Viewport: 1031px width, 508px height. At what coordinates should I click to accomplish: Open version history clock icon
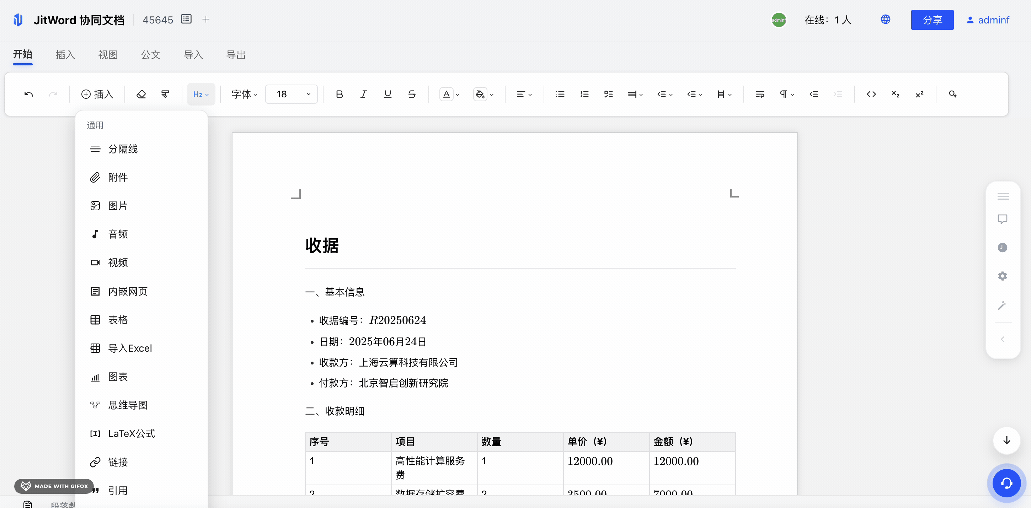click(1002, 248)
